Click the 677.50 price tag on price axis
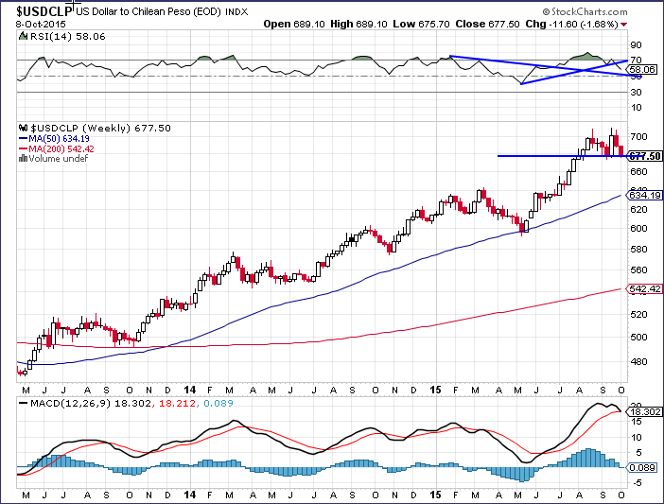The width and height of the screenshot is (664, 504). point(645,156)
